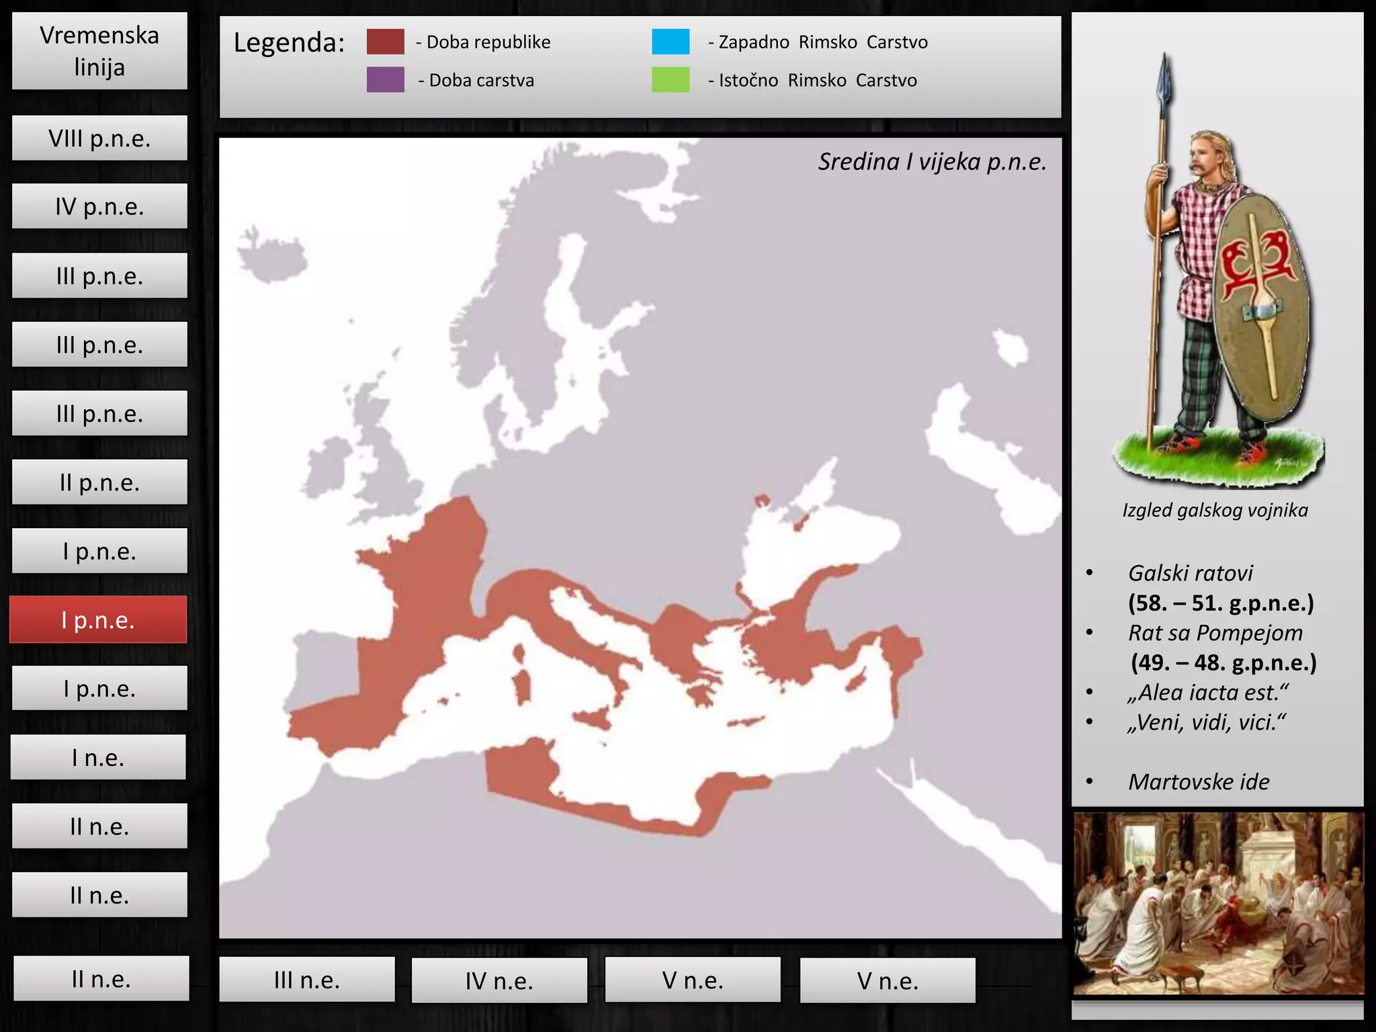Screen dimensions: 1376x1032
Task: Click the VIII p.n.e. timeline button
Action: [99, 138]
